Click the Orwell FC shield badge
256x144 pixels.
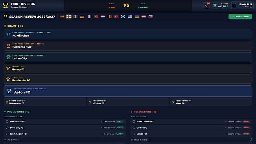point(134,134)
